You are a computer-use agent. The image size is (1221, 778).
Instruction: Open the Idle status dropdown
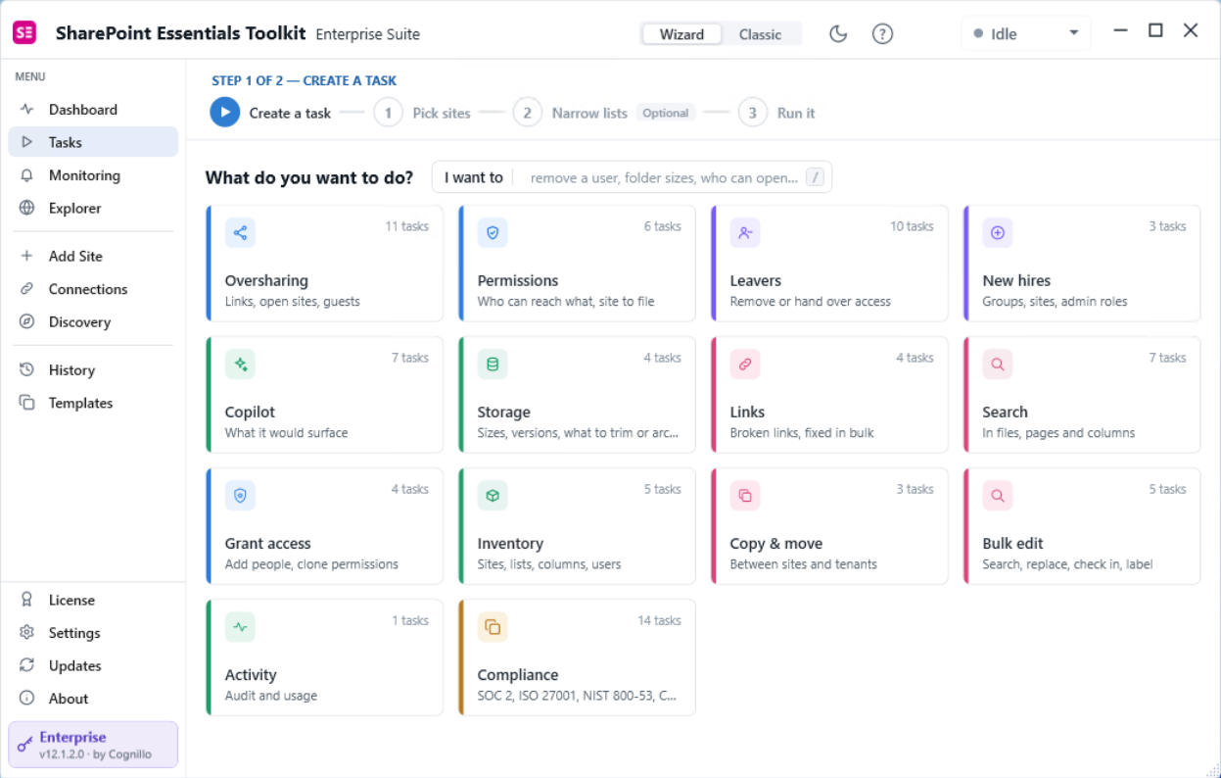click(x=1026, y=33)
